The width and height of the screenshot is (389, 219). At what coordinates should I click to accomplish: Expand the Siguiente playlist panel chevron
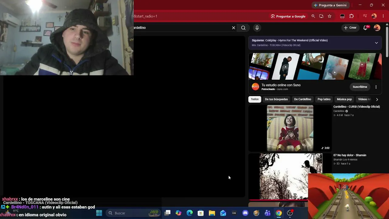[x=376, y=43]
